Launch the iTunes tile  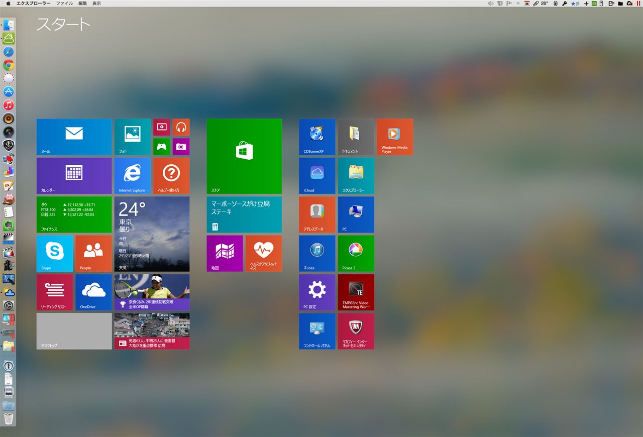tap(317, 254)
